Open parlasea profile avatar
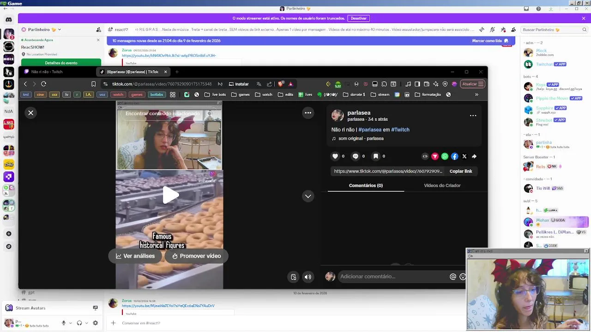 point(338,115)
